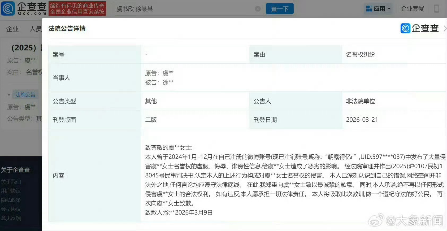Click the 法院公告详情 dialog title

[67, 29]
